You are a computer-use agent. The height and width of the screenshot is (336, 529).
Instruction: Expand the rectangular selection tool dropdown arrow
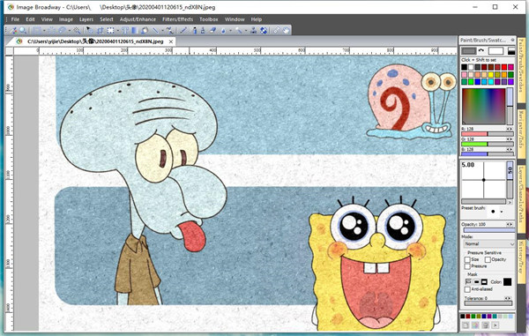(44, 31)
